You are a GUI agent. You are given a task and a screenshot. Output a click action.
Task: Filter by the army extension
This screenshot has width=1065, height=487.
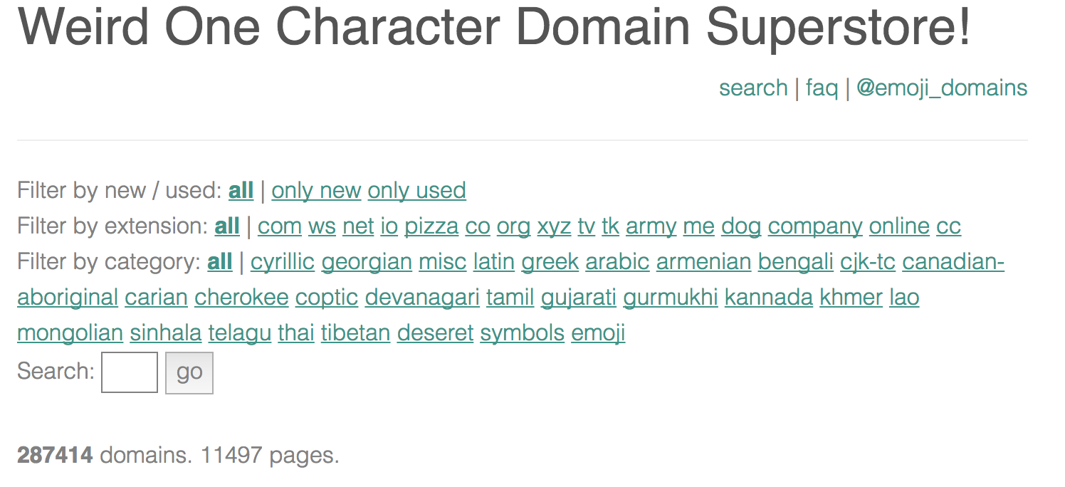pos(651,226)
